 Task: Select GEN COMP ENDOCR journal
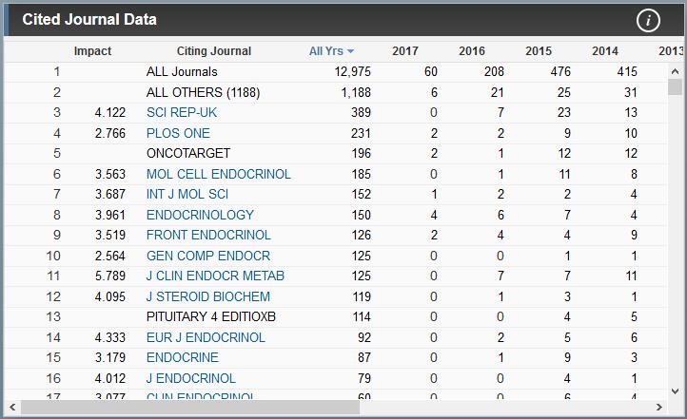[x=208, y=257]
